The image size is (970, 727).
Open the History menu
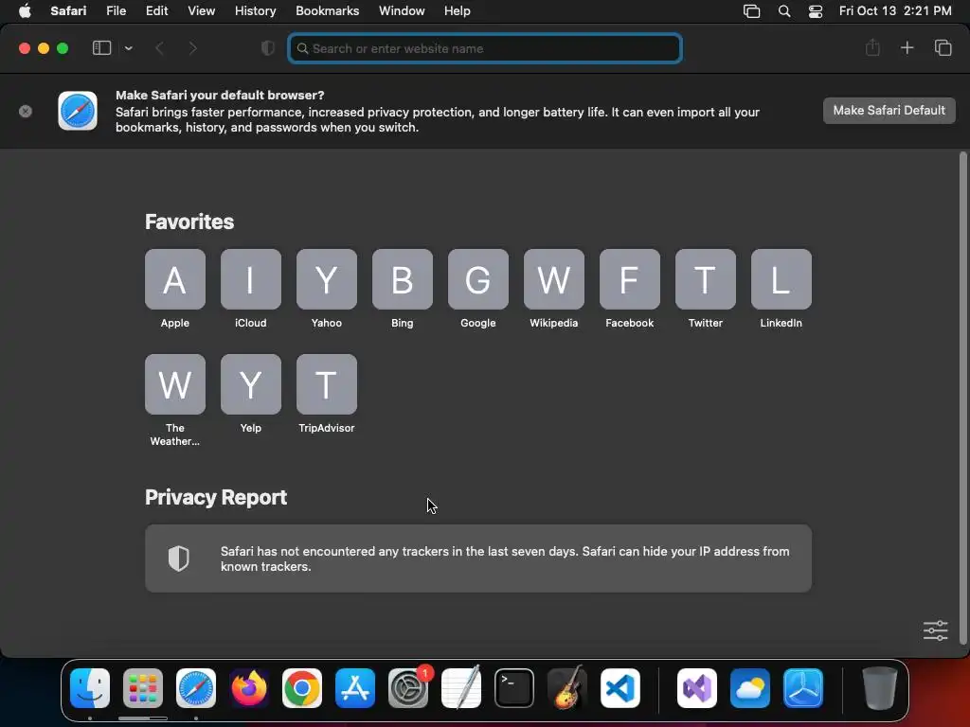click(x=255, y=10)
